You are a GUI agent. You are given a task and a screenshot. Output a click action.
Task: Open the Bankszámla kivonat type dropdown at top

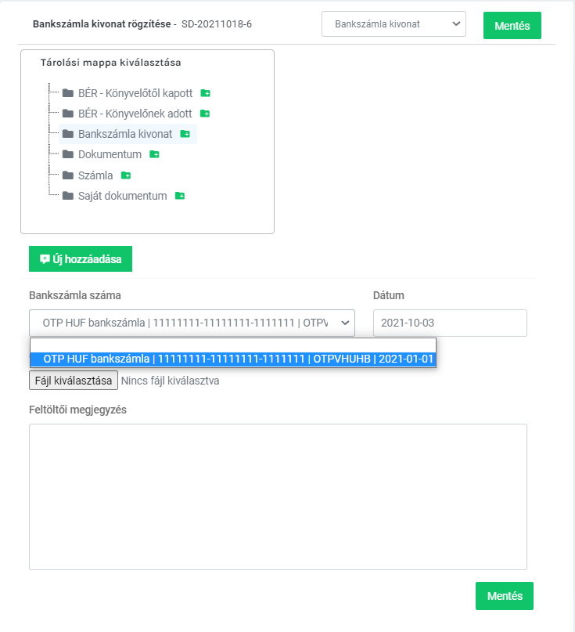pos(394,24)
